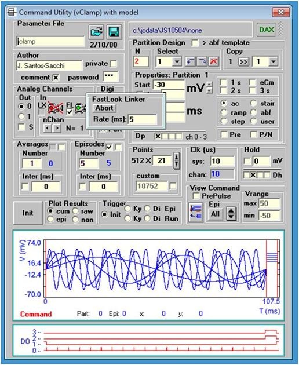
Task: Toggle the Hold mV checkbox
Action: click(x=247, y=161)
